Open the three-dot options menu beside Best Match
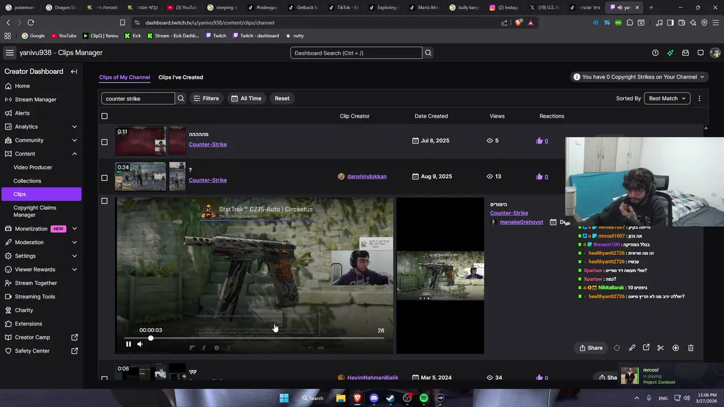Screen dimensions: 724x407 699,98
